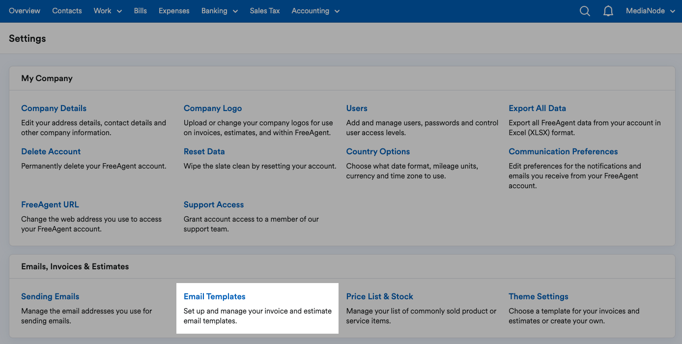Expand the Accounting dropdown menu
The image size is (682, 344).
(x=315, y=11)
